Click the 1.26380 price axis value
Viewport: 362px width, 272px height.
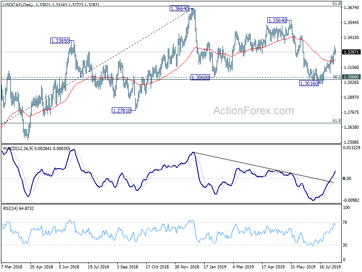[x=352, y=127]
